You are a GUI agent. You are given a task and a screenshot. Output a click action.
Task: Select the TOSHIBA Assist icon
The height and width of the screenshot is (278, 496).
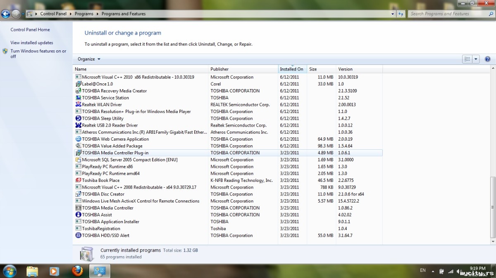point(79,215)
